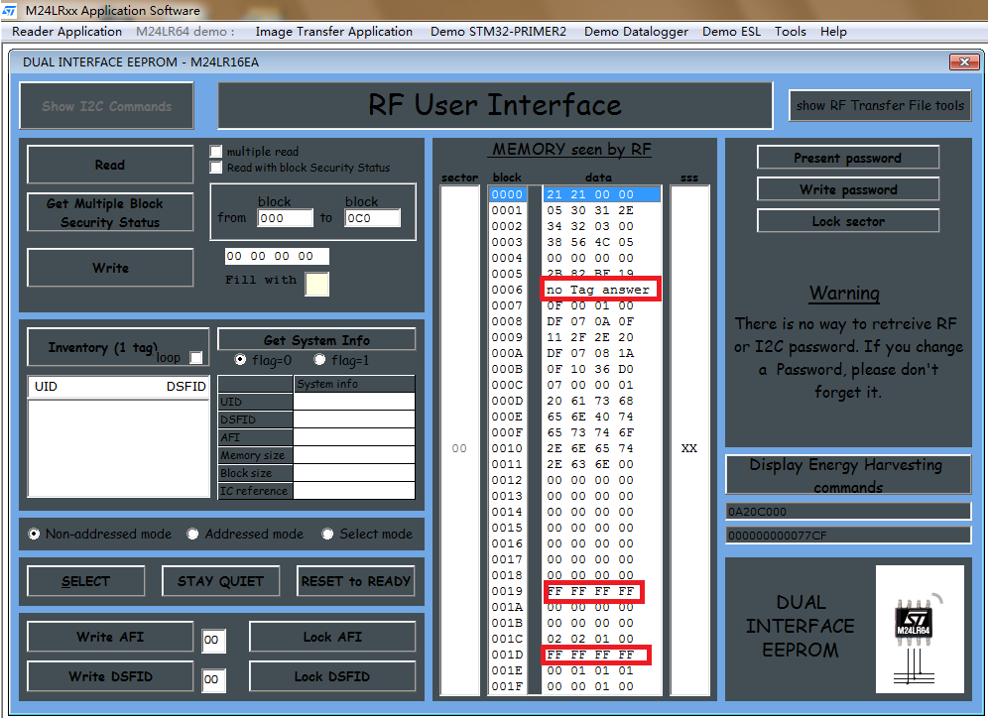Click the Inventory (1 tag) button
Viewport: 988px width, 718px height.
coord(118,347)
